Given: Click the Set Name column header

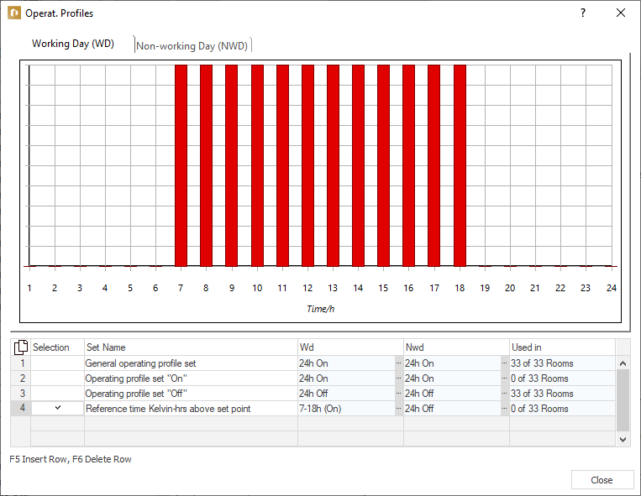Looking at the screenshot, I should [191, 347].
